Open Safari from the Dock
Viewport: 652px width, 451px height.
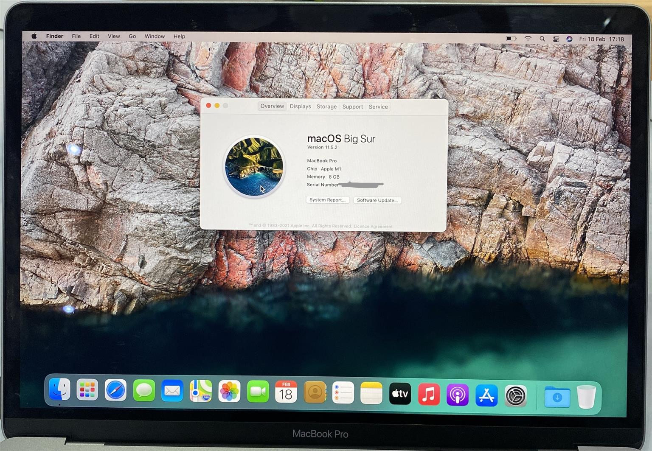pos(115,390)
